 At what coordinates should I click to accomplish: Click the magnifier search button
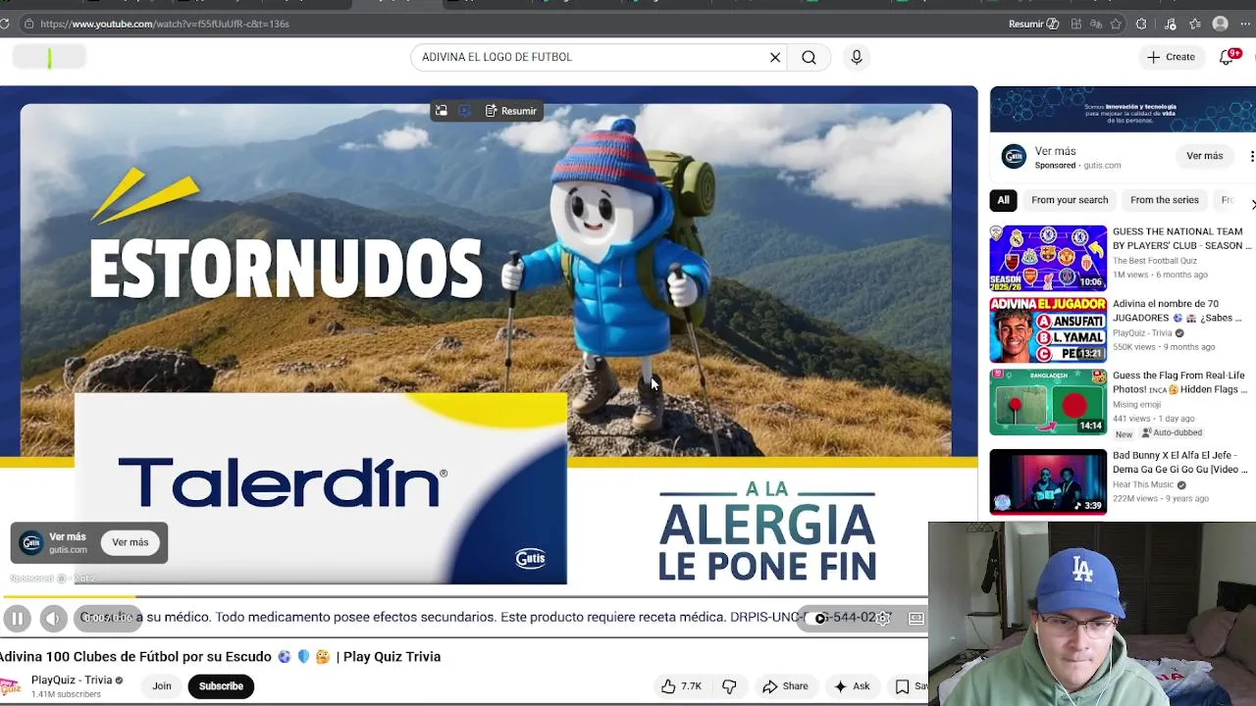click(x=809, y=57)
